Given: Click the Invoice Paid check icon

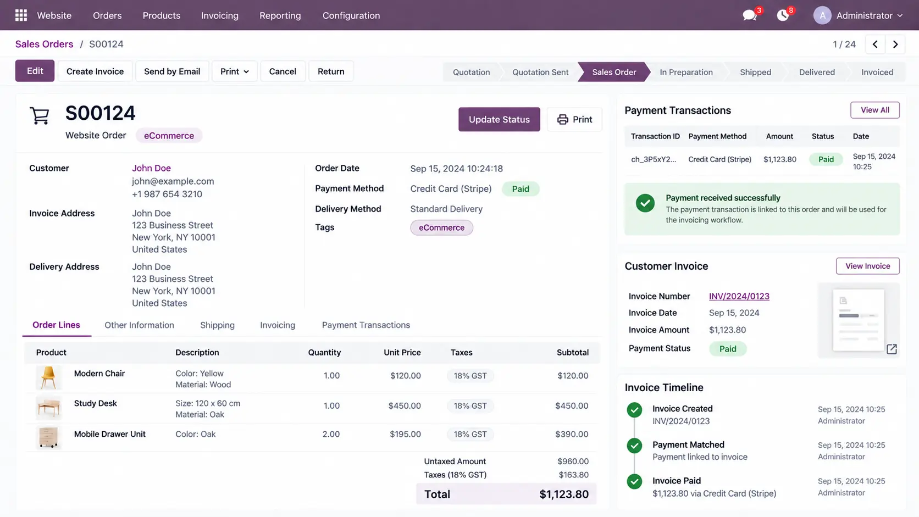Looking at the screenshot, I should click(634, 482).
